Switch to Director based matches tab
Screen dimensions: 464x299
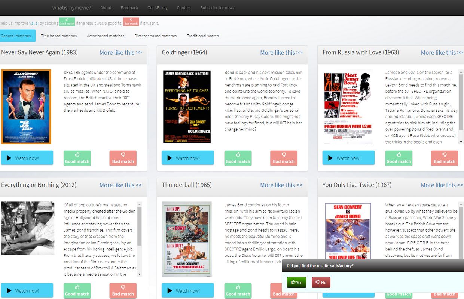tap(156, 36)
